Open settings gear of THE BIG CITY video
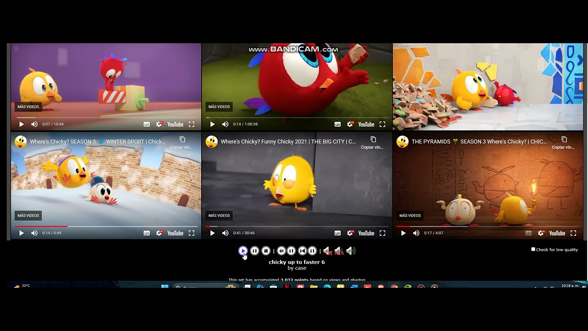Image resolution: width=588 pixels, height=331 pixels. tap(351, 233)
